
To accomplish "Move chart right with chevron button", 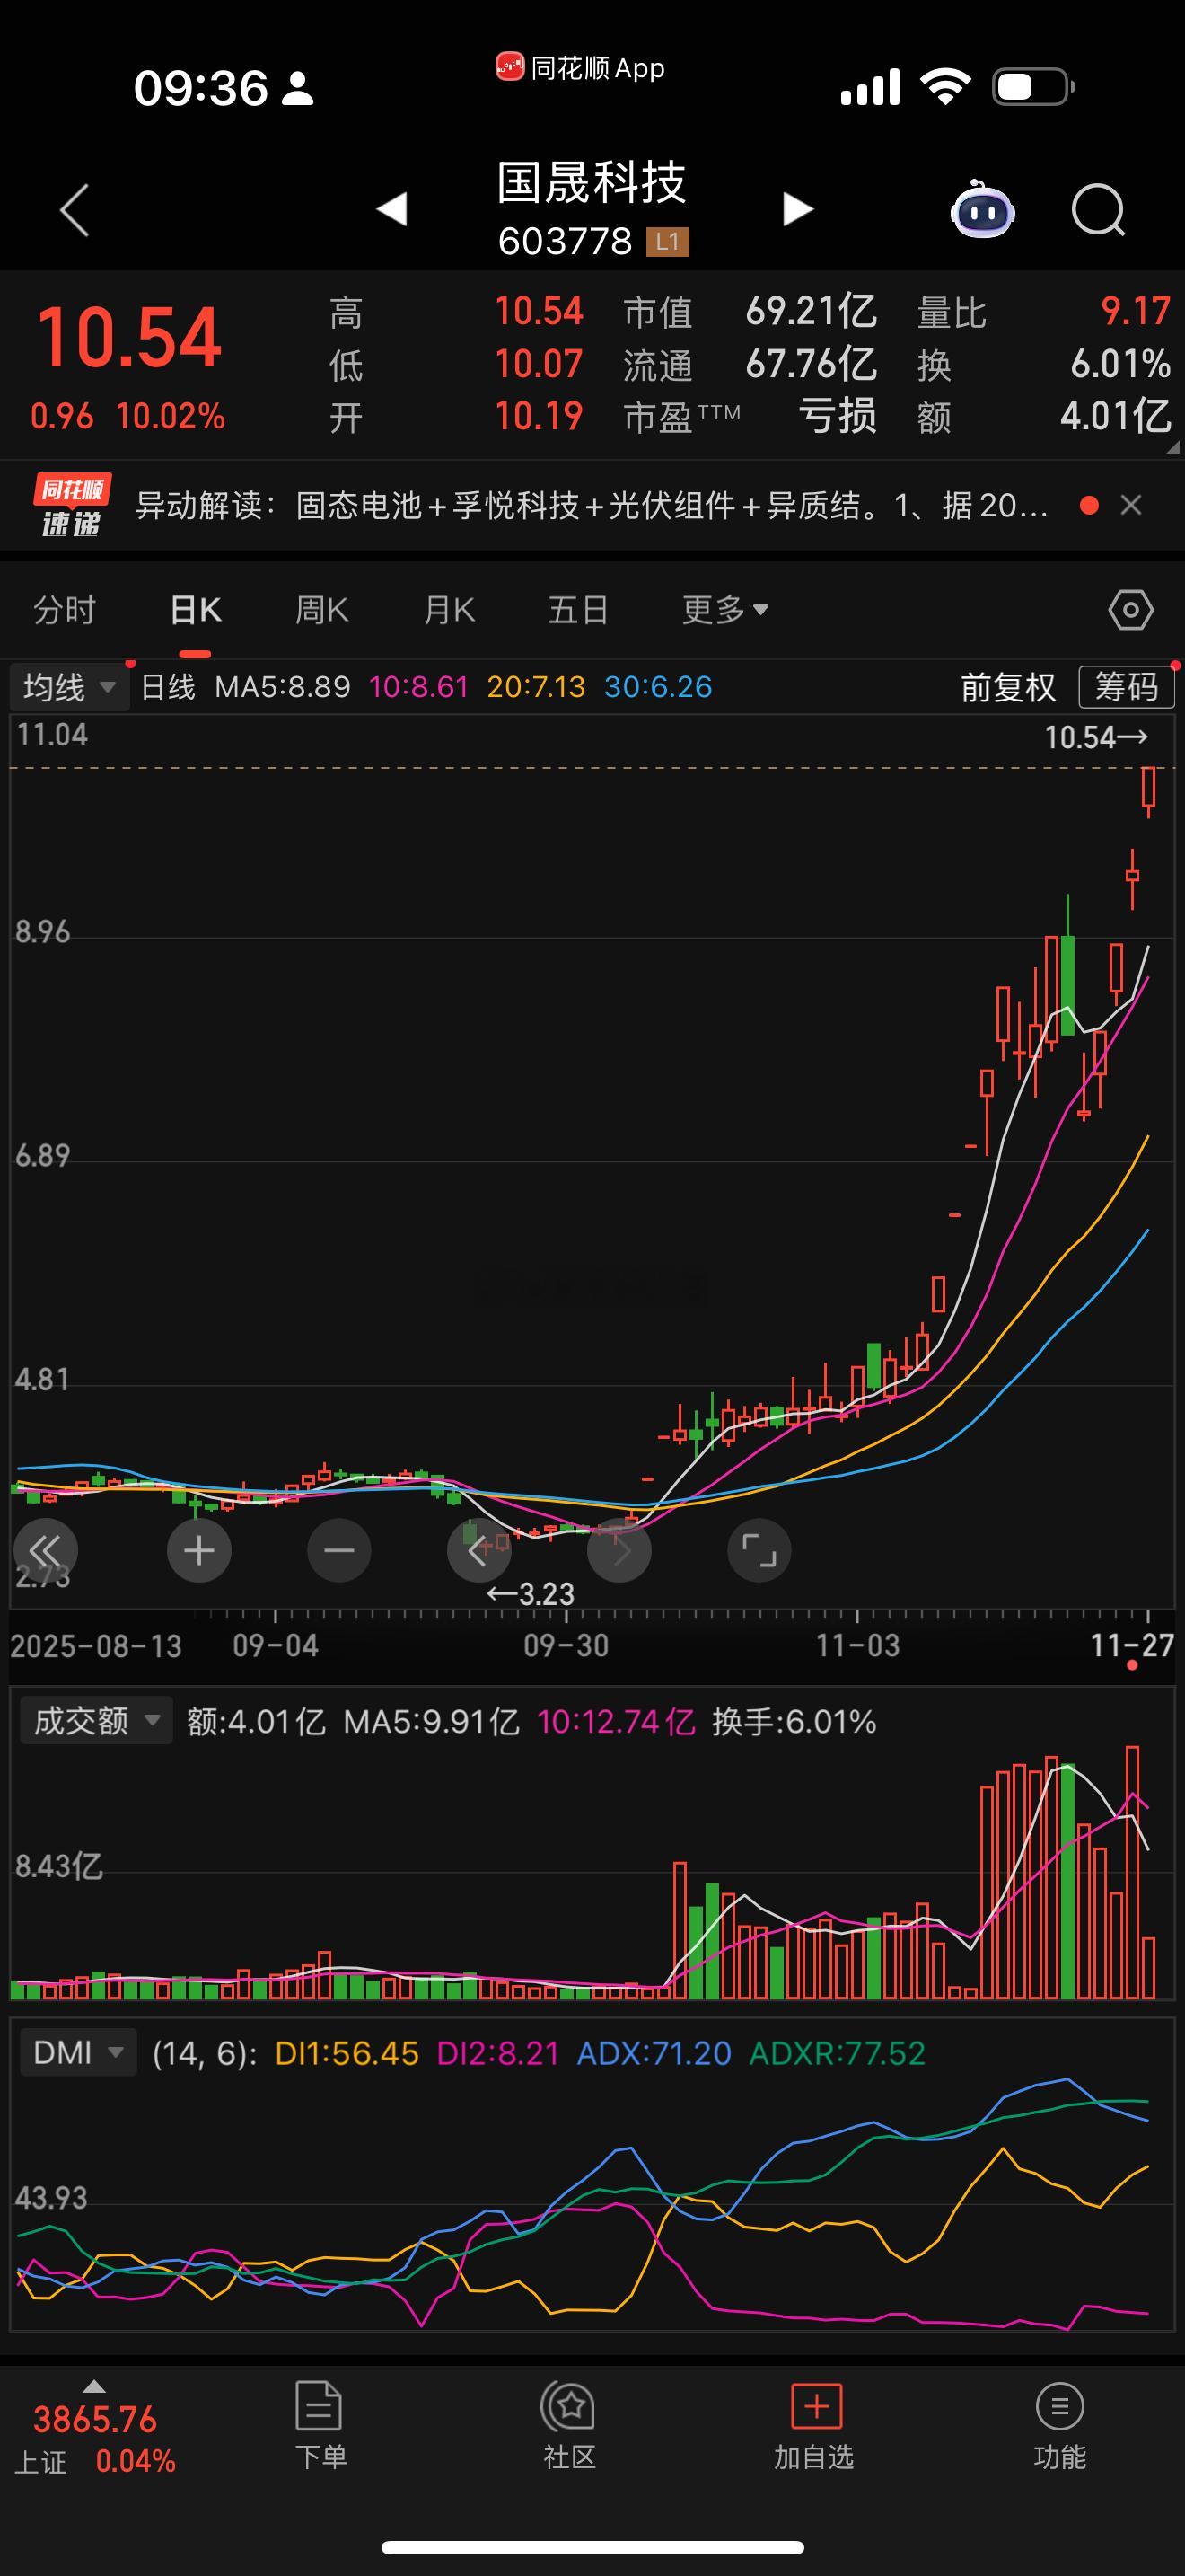I will pyautogui.click(x=619, y=1551).
